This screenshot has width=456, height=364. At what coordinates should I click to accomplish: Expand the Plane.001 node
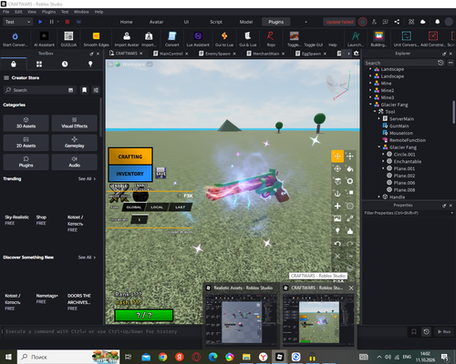[x=383, y=168]
